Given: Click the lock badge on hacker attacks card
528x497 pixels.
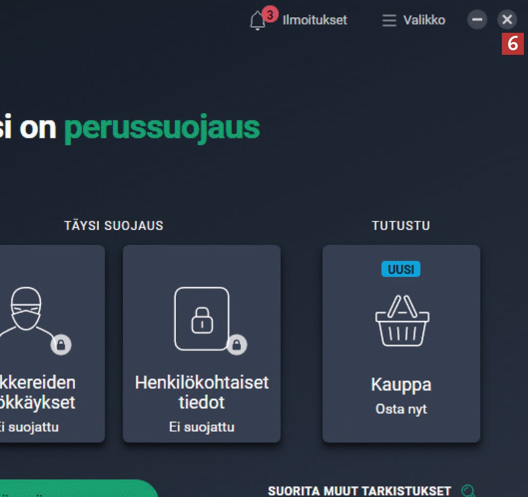Looking at the screenshot, I should click(x=61, y=344).
